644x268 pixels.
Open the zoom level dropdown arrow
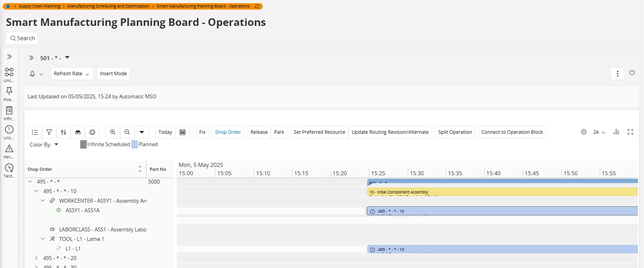point(142,132)
